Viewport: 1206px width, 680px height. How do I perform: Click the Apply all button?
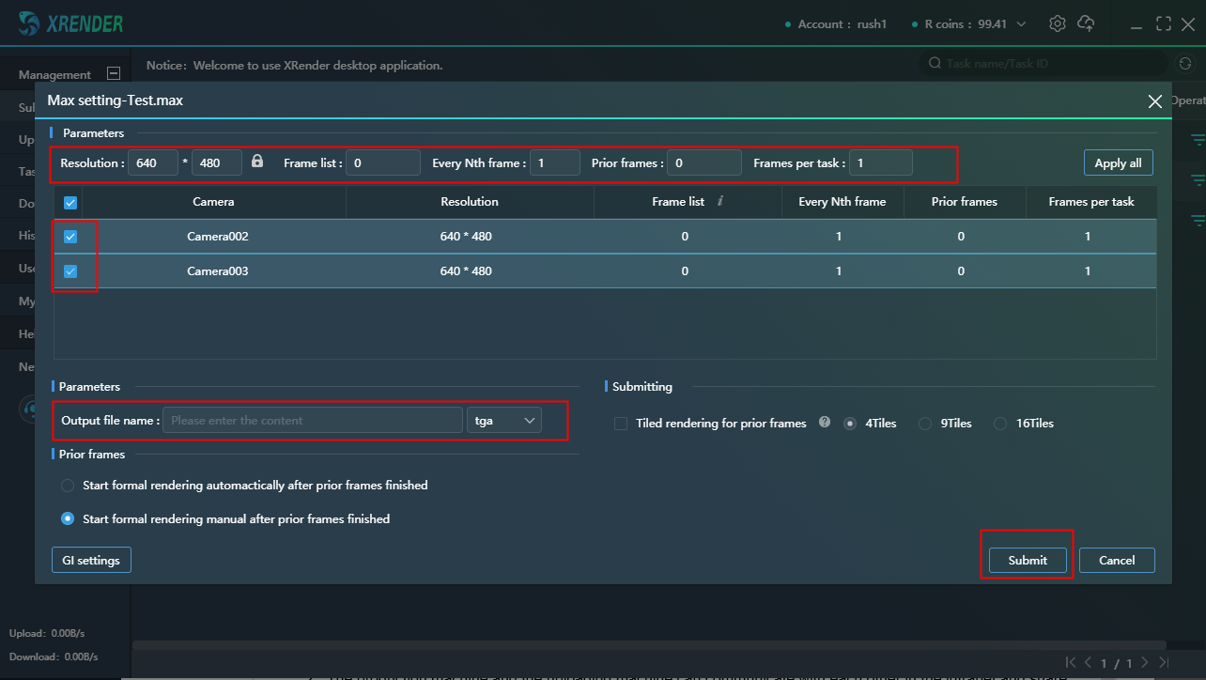(x=1118, y=162)
